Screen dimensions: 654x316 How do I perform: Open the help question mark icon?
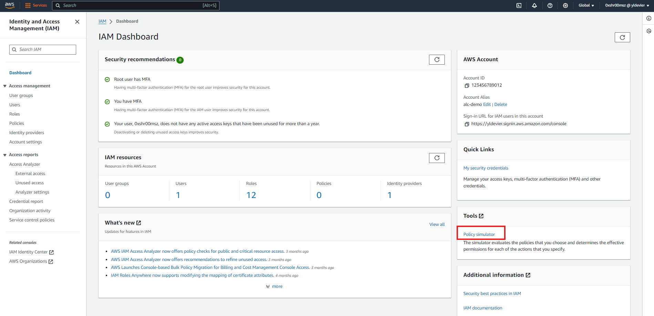coord(550,6)
